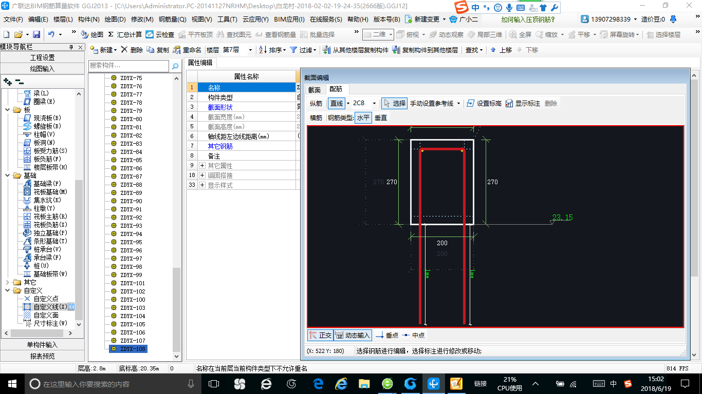Expand the 显示样式 property group
This screenshot has width=702, height=394.
point(202,185)
